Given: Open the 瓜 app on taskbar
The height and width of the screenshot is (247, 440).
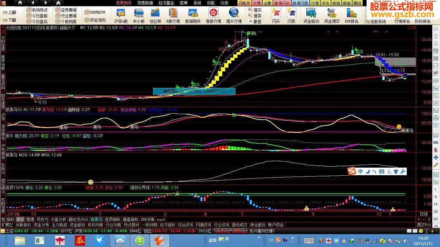Looking at the screenshot, I should (x=80, y=240).
